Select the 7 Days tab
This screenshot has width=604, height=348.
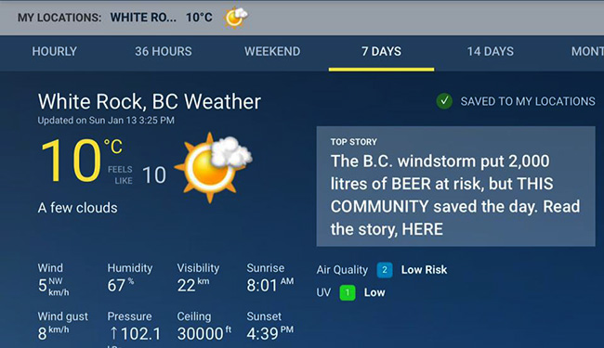point(381,52)
